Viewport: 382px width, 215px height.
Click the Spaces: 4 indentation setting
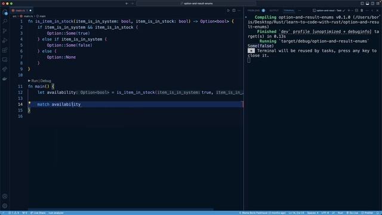[313, 213]
